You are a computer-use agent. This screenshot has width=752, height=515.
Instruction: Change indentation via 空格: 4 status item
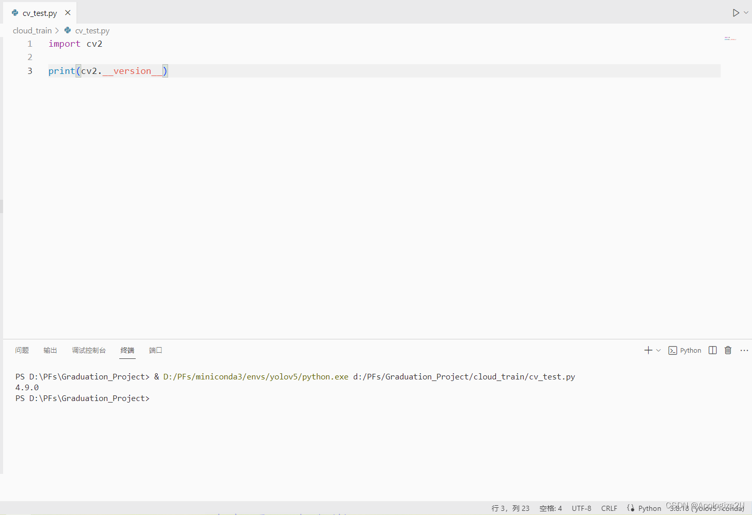click(551, 508)
